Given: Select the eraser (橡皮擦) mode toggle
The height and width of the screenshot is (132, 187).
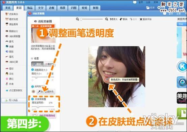Looking at the screenshot, I should [49, 64].
